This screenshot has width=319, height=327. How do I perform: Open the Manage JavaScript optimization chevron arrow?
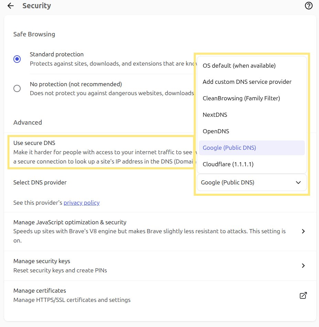(x=303, y=231)
